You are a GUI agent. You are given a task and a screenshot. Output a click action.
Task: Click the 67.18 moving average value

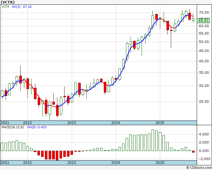27,7
